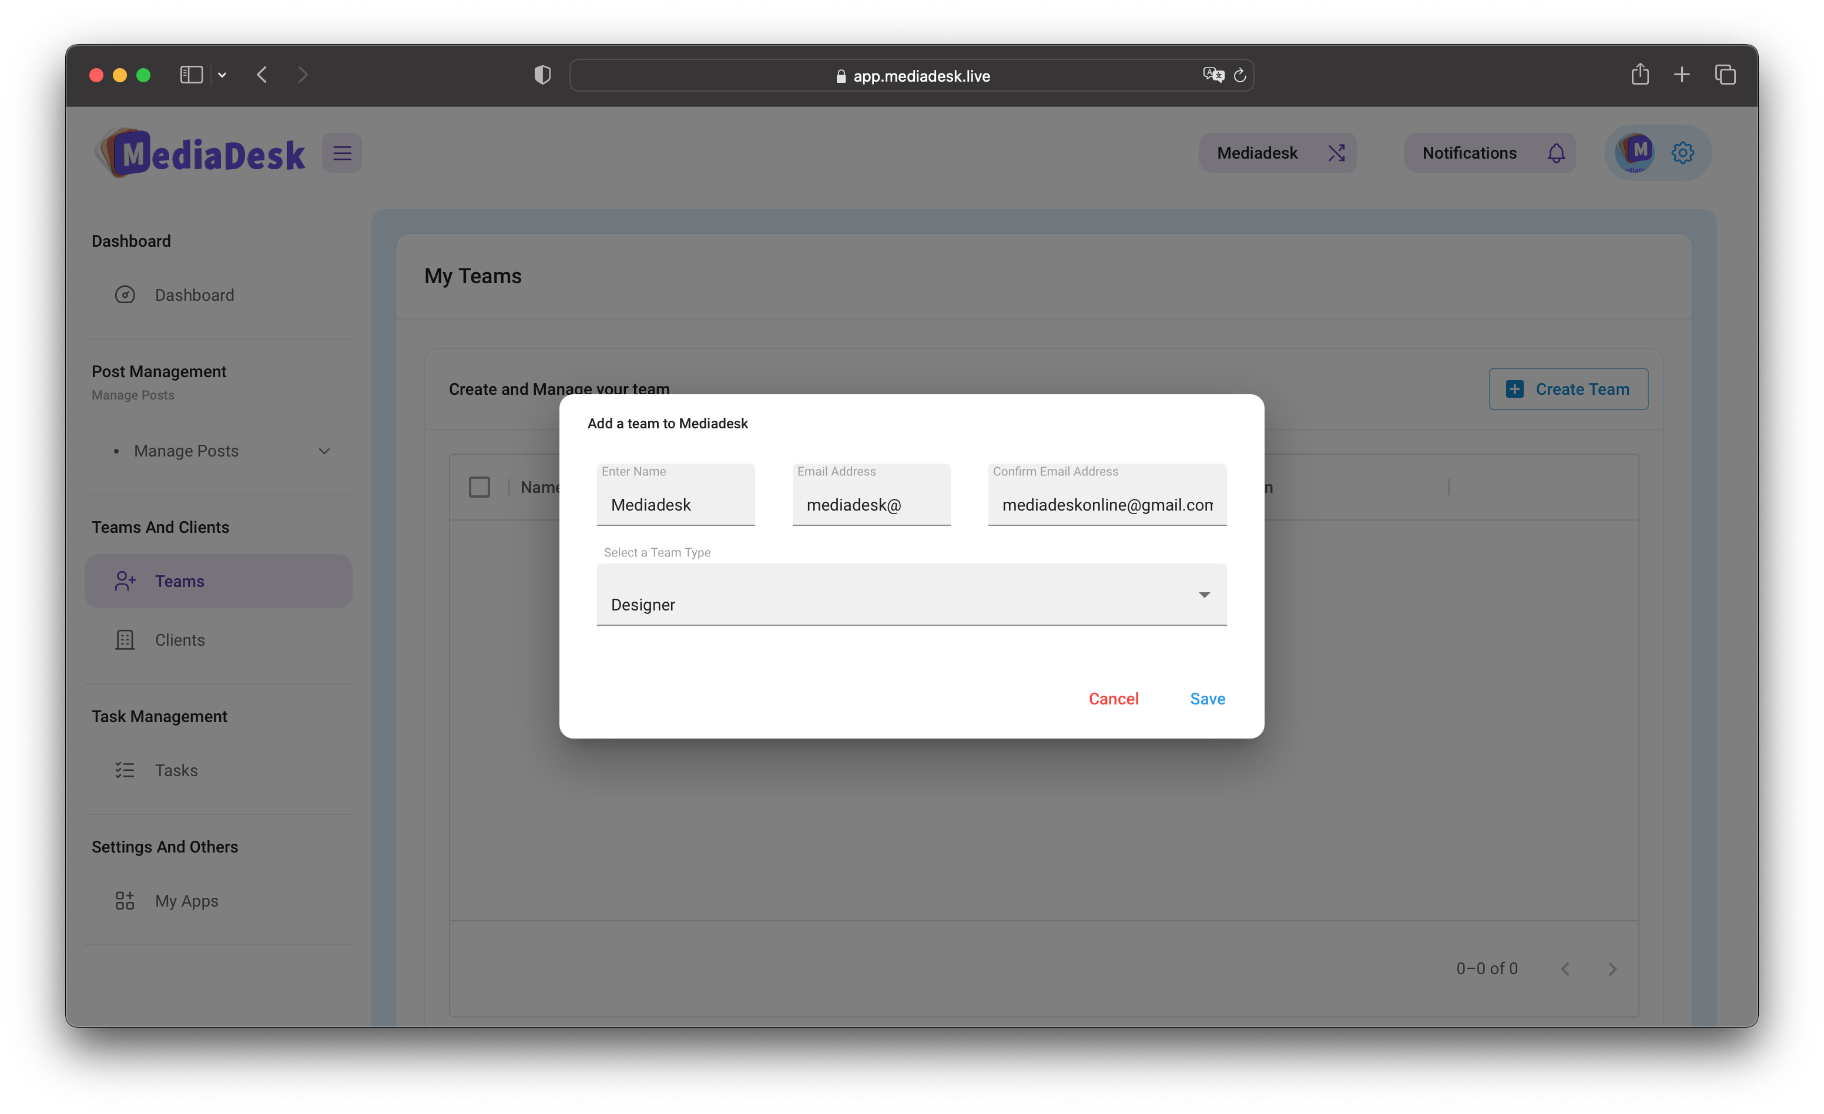This screenshot has width=1824, height=1114.
Task: Toggle the hamburger sidebar menu button
Action: coord(341,153)
